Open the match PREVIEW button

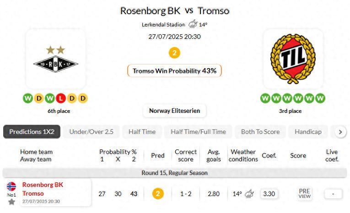(304, 193)
